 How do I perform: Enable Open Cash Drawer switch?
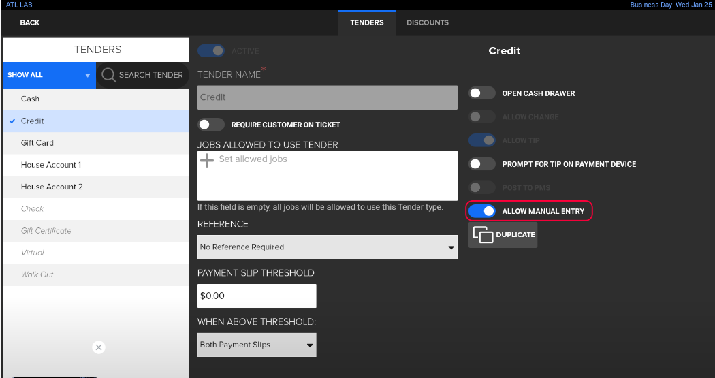482,93
